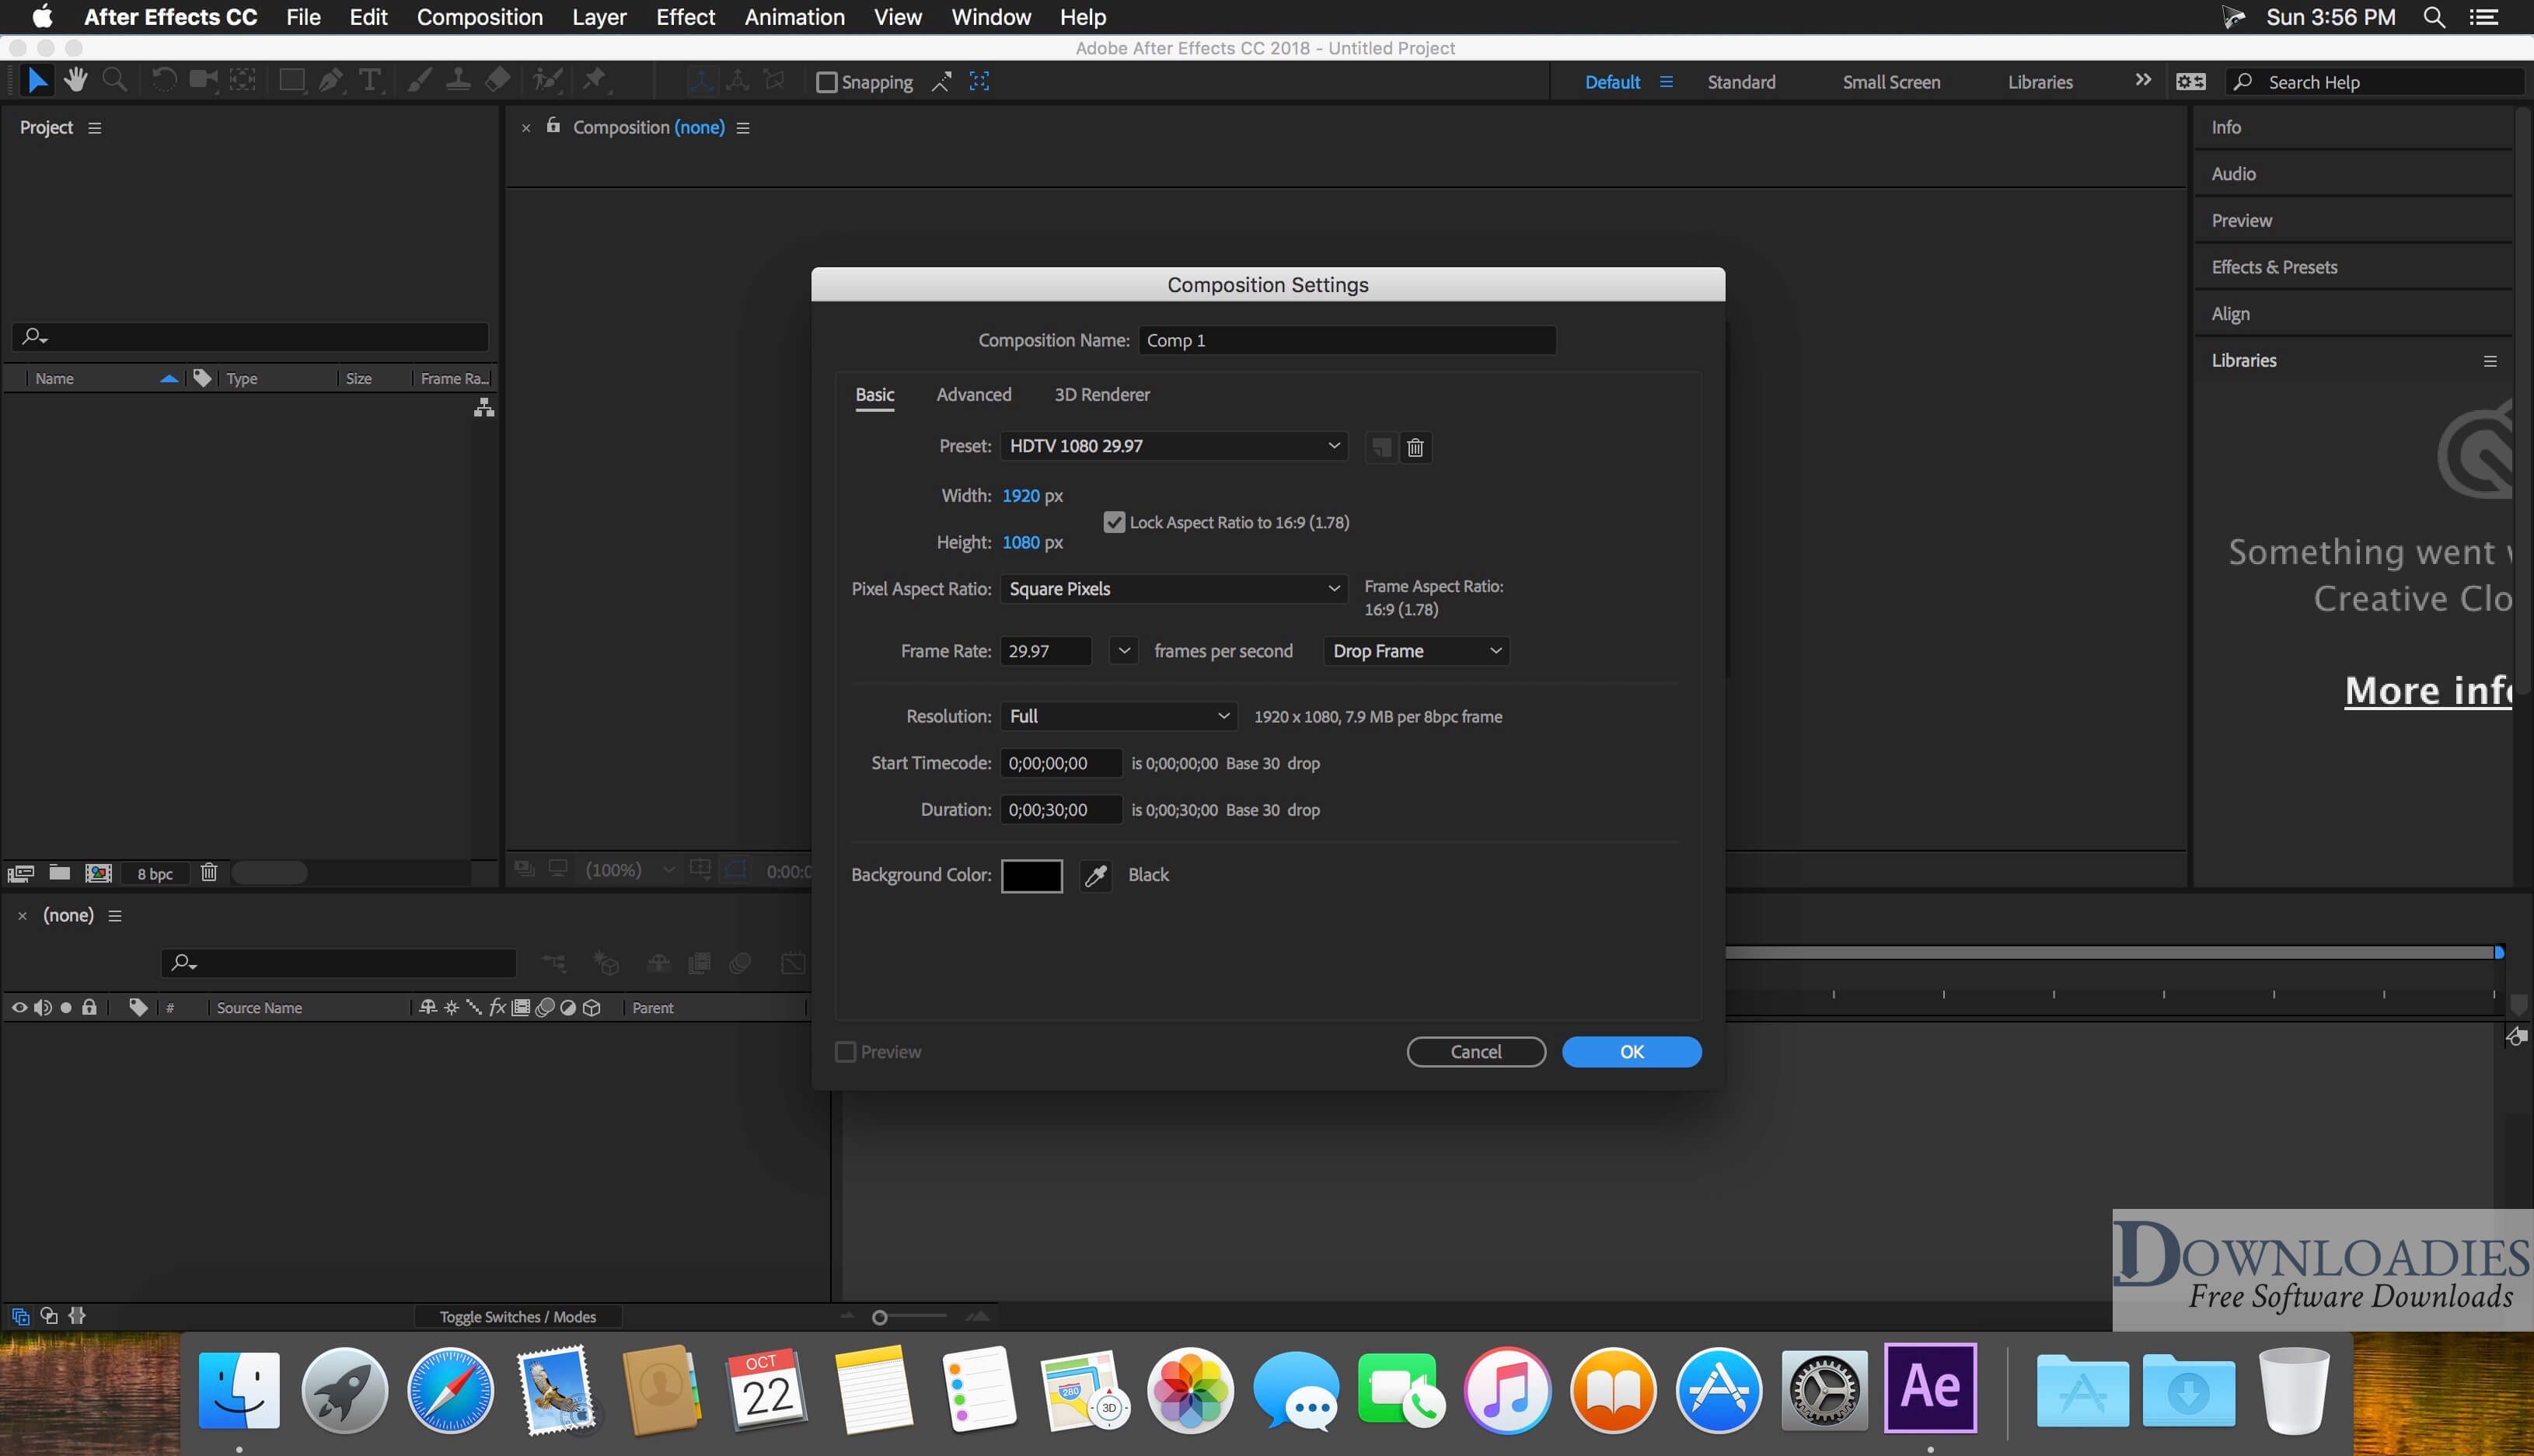Image resolution: width=2534 pixels, height=1456 pixels.
Task: Toggle Snapping option in toolbar
Action: tap(825, 80)
